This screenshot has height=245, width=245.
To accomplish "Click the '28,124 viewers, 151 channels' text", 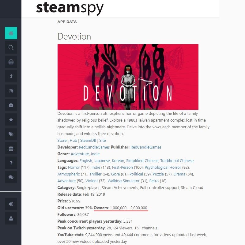I will click(132, 228).
